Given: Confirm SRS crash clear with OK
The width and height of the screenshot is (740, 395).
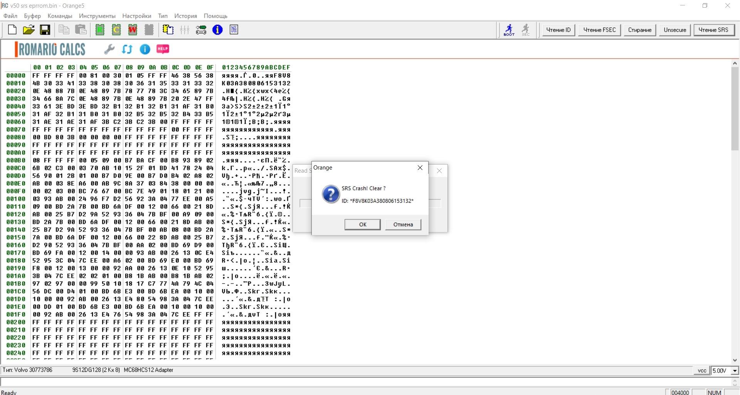Looking at the screenshot, I should pos(362,224).
